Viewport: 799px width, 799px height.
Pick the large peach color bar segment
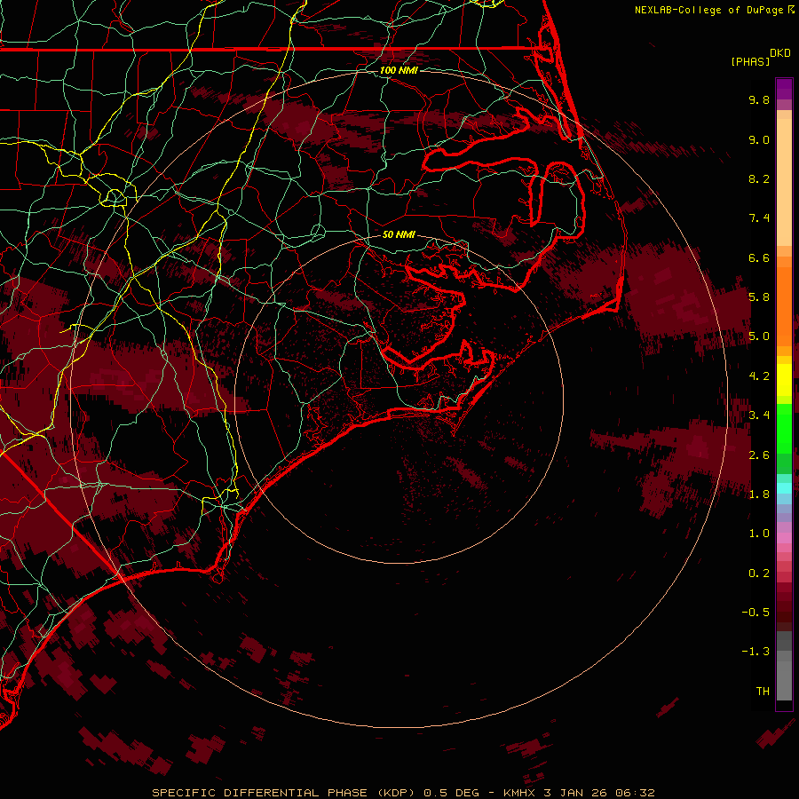(x=784, y=182)
